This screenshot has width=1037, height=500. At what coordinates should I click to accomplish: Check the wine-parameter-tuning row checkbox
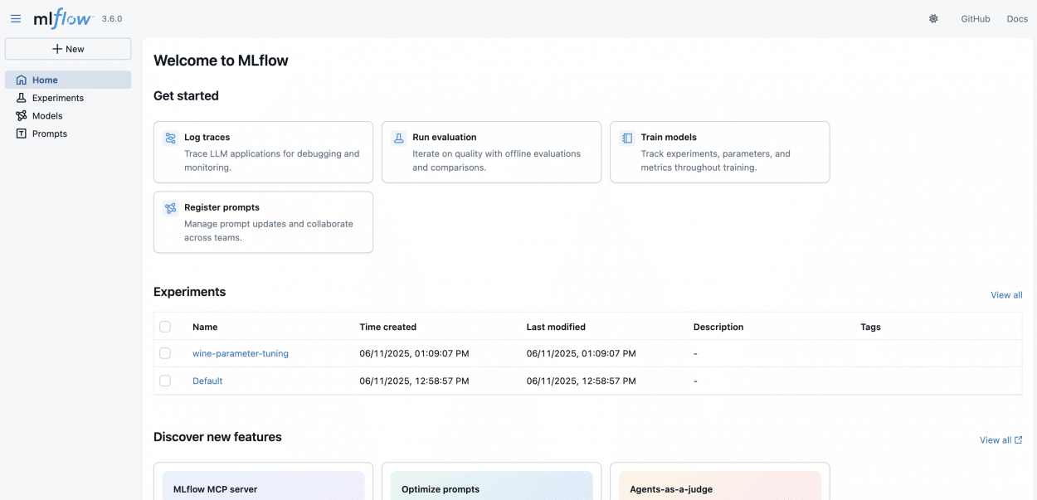[165, 353]
